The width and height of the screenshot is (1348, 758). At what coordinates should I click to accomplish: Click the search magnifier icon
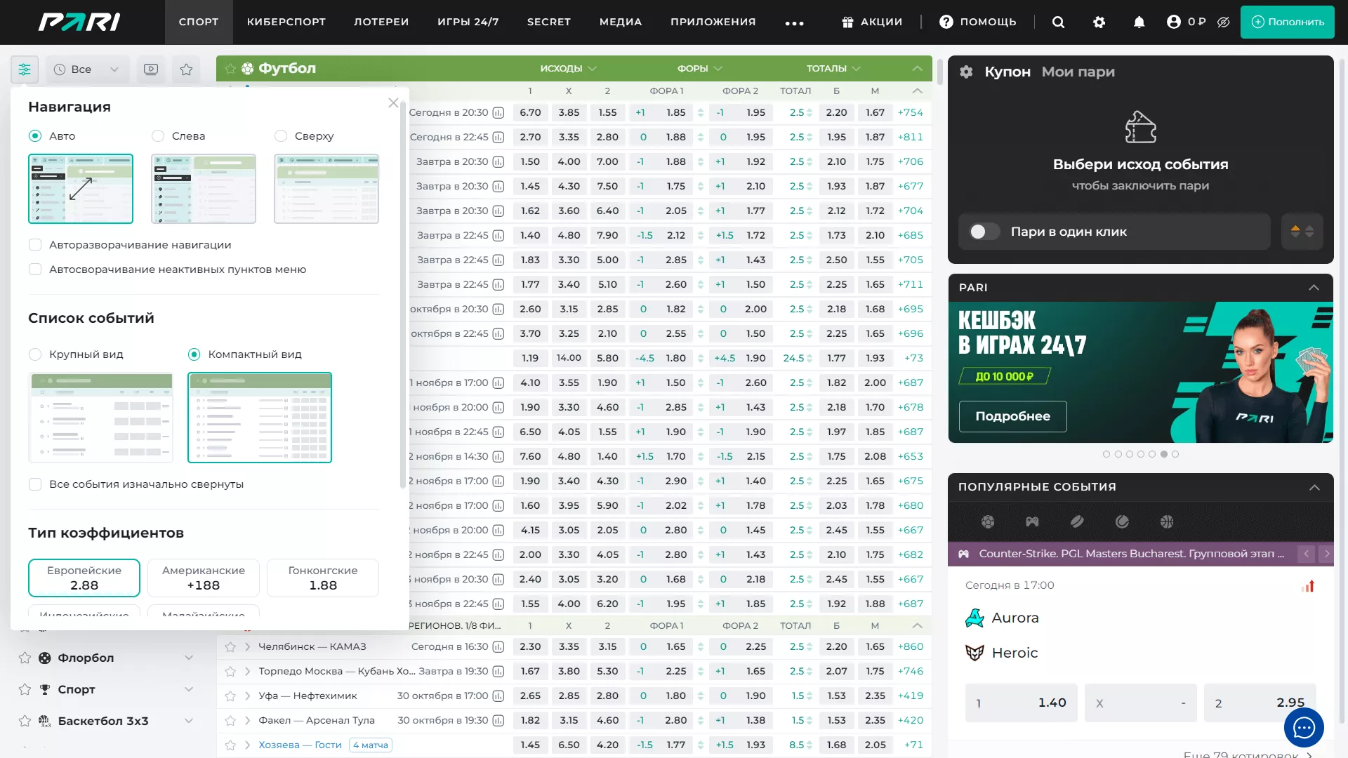[x=1058, y=22]
